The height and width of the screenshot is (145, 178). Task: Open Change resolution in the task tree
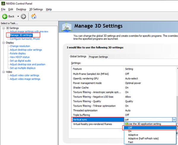click(x=20, y=46)
